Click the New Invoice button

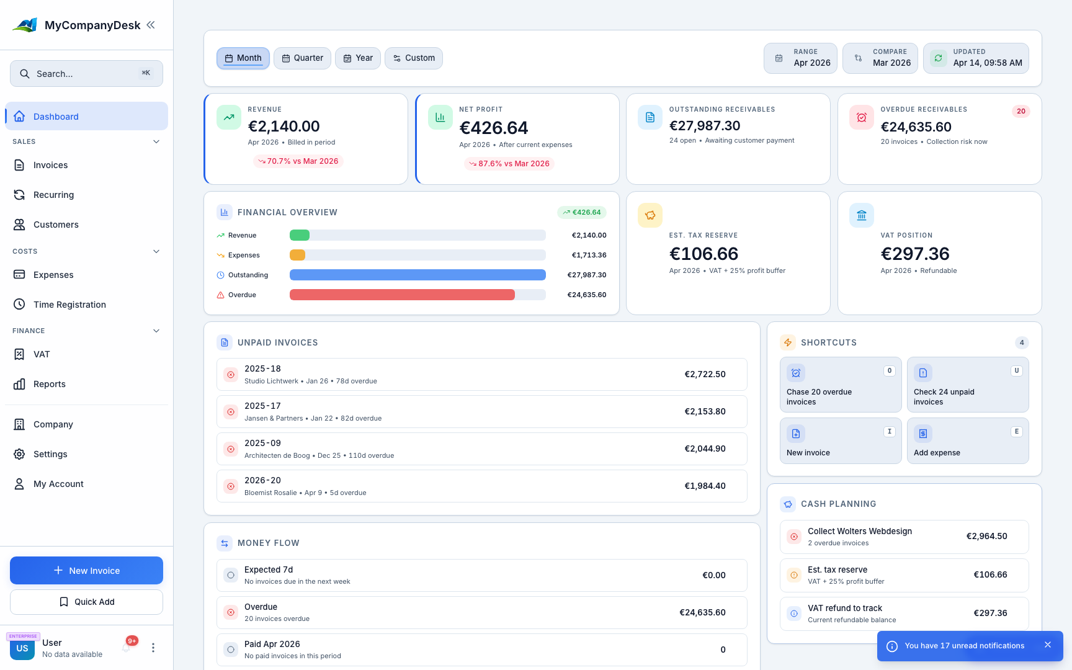(x=86, y=570)
